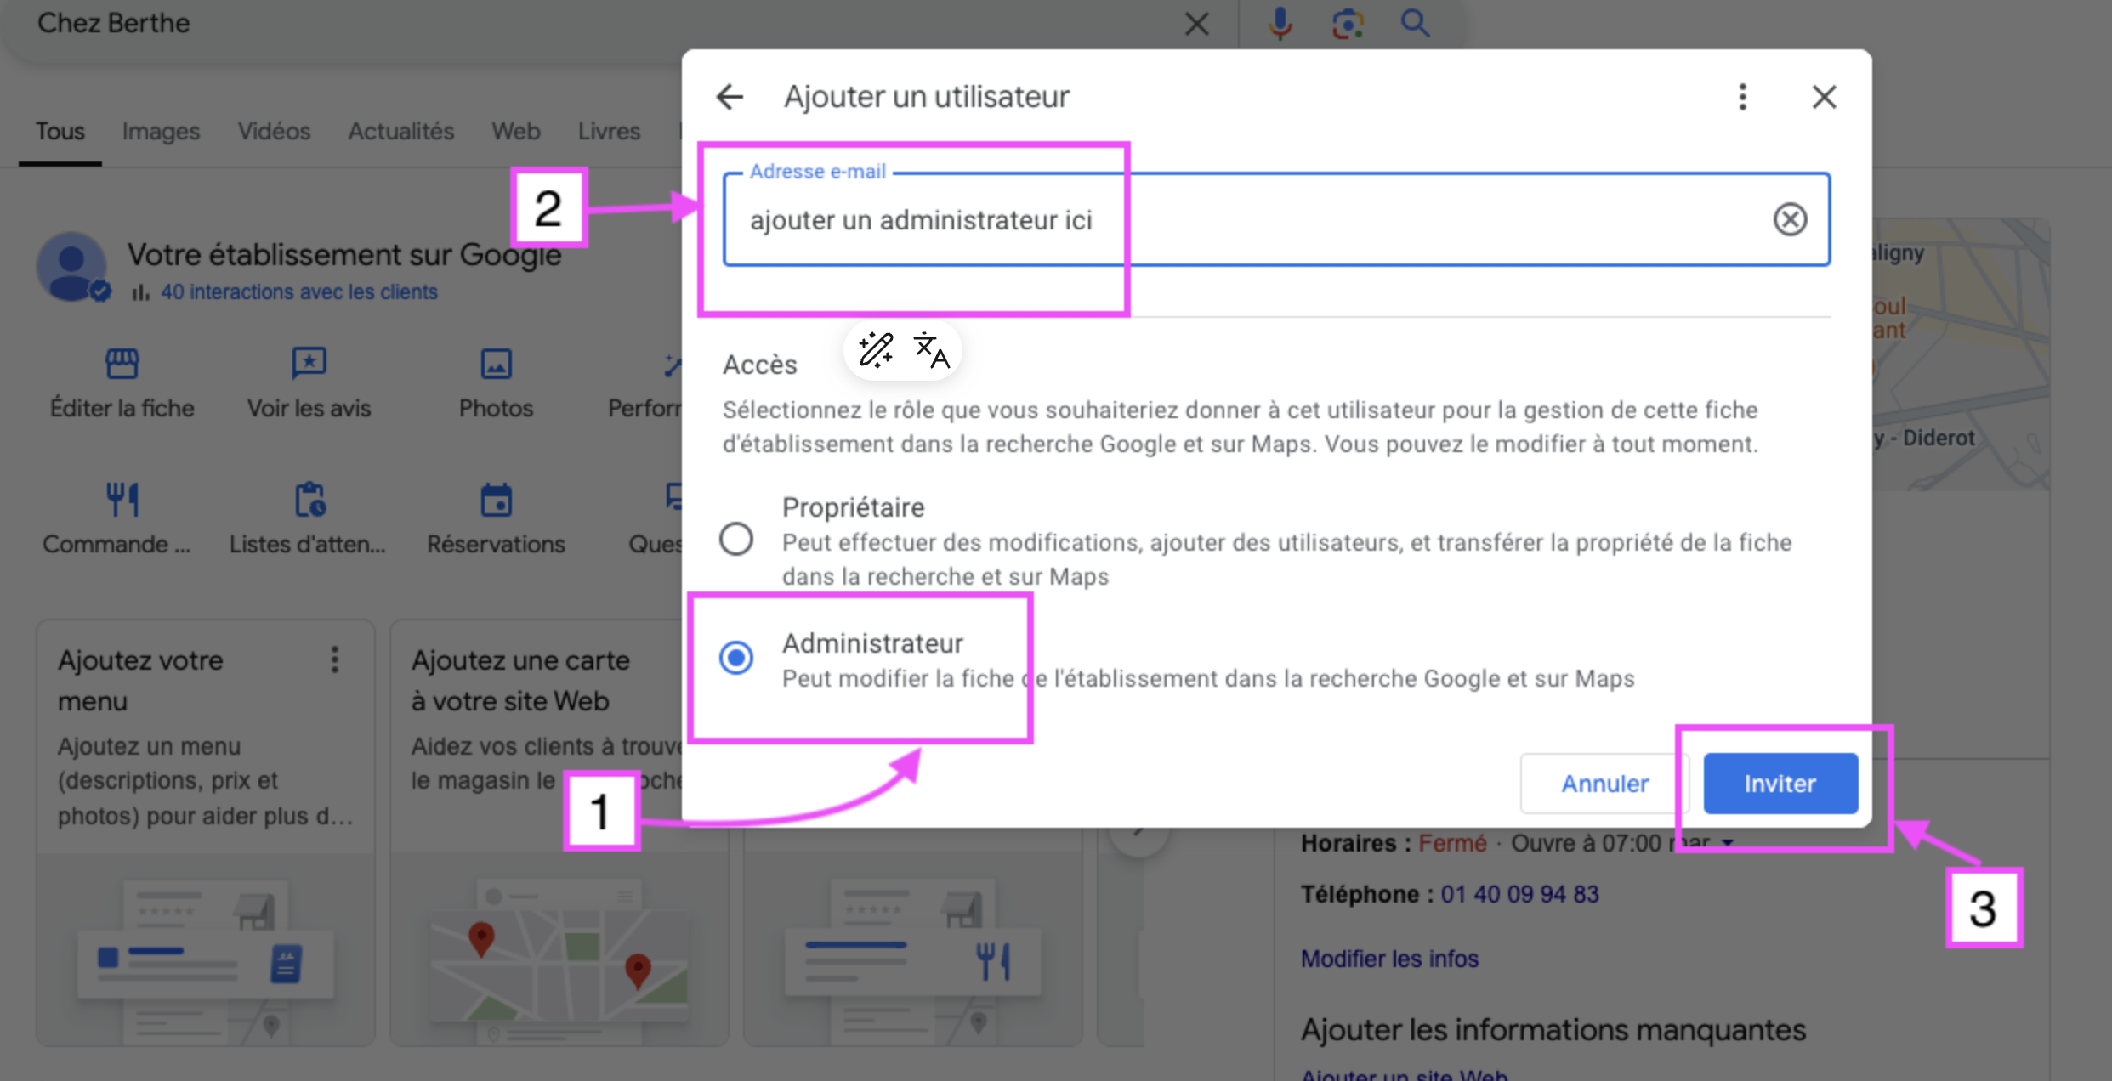Click the Ajouter un utilisateur dialog title
Screen dimensions: 2112x1081
926,97
